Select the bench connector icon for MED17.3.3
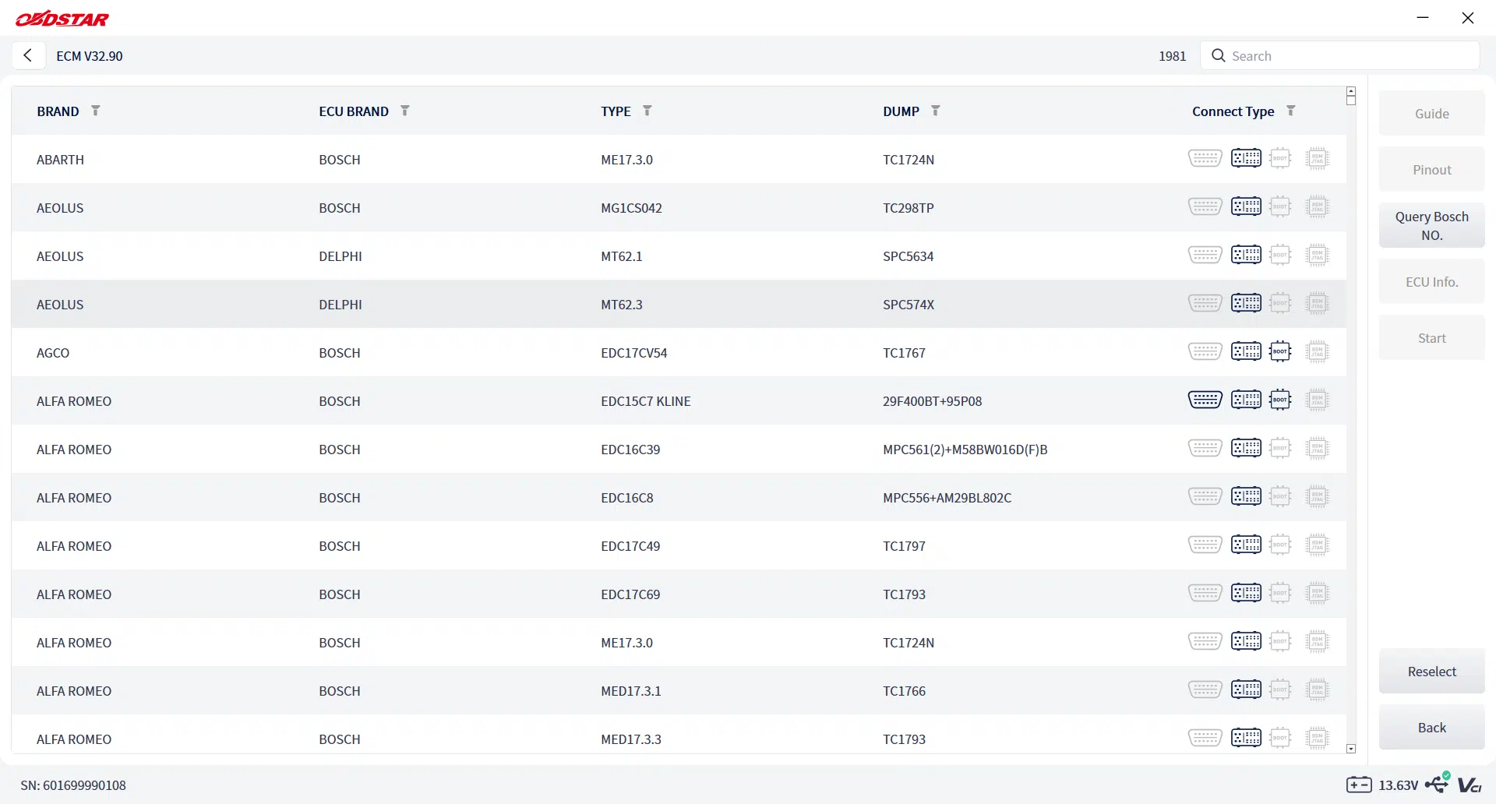This screenshot has height=804, width=1496. pos(1246,738)
